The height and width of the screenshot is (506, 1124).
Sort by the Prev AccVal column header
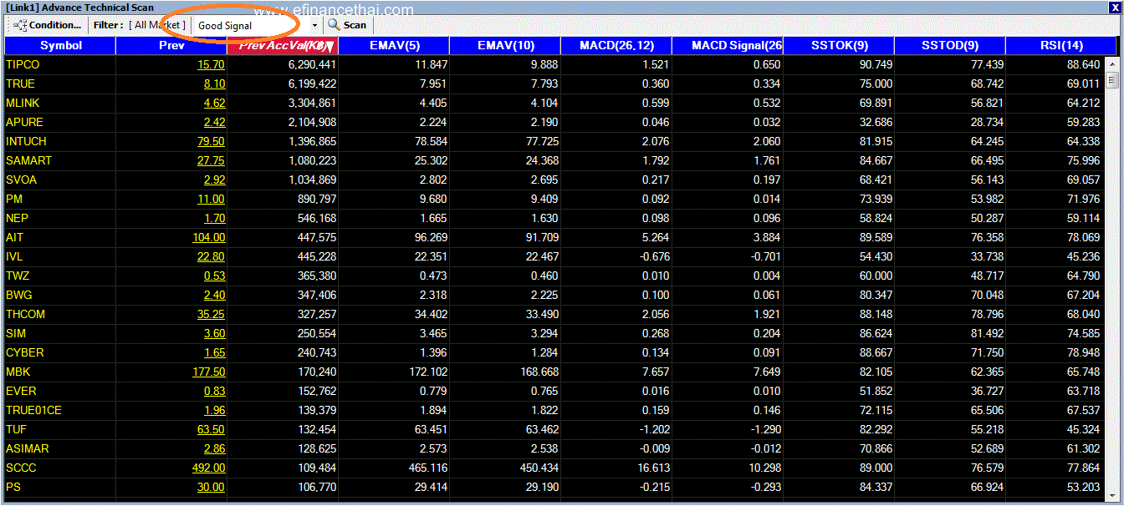283,45
